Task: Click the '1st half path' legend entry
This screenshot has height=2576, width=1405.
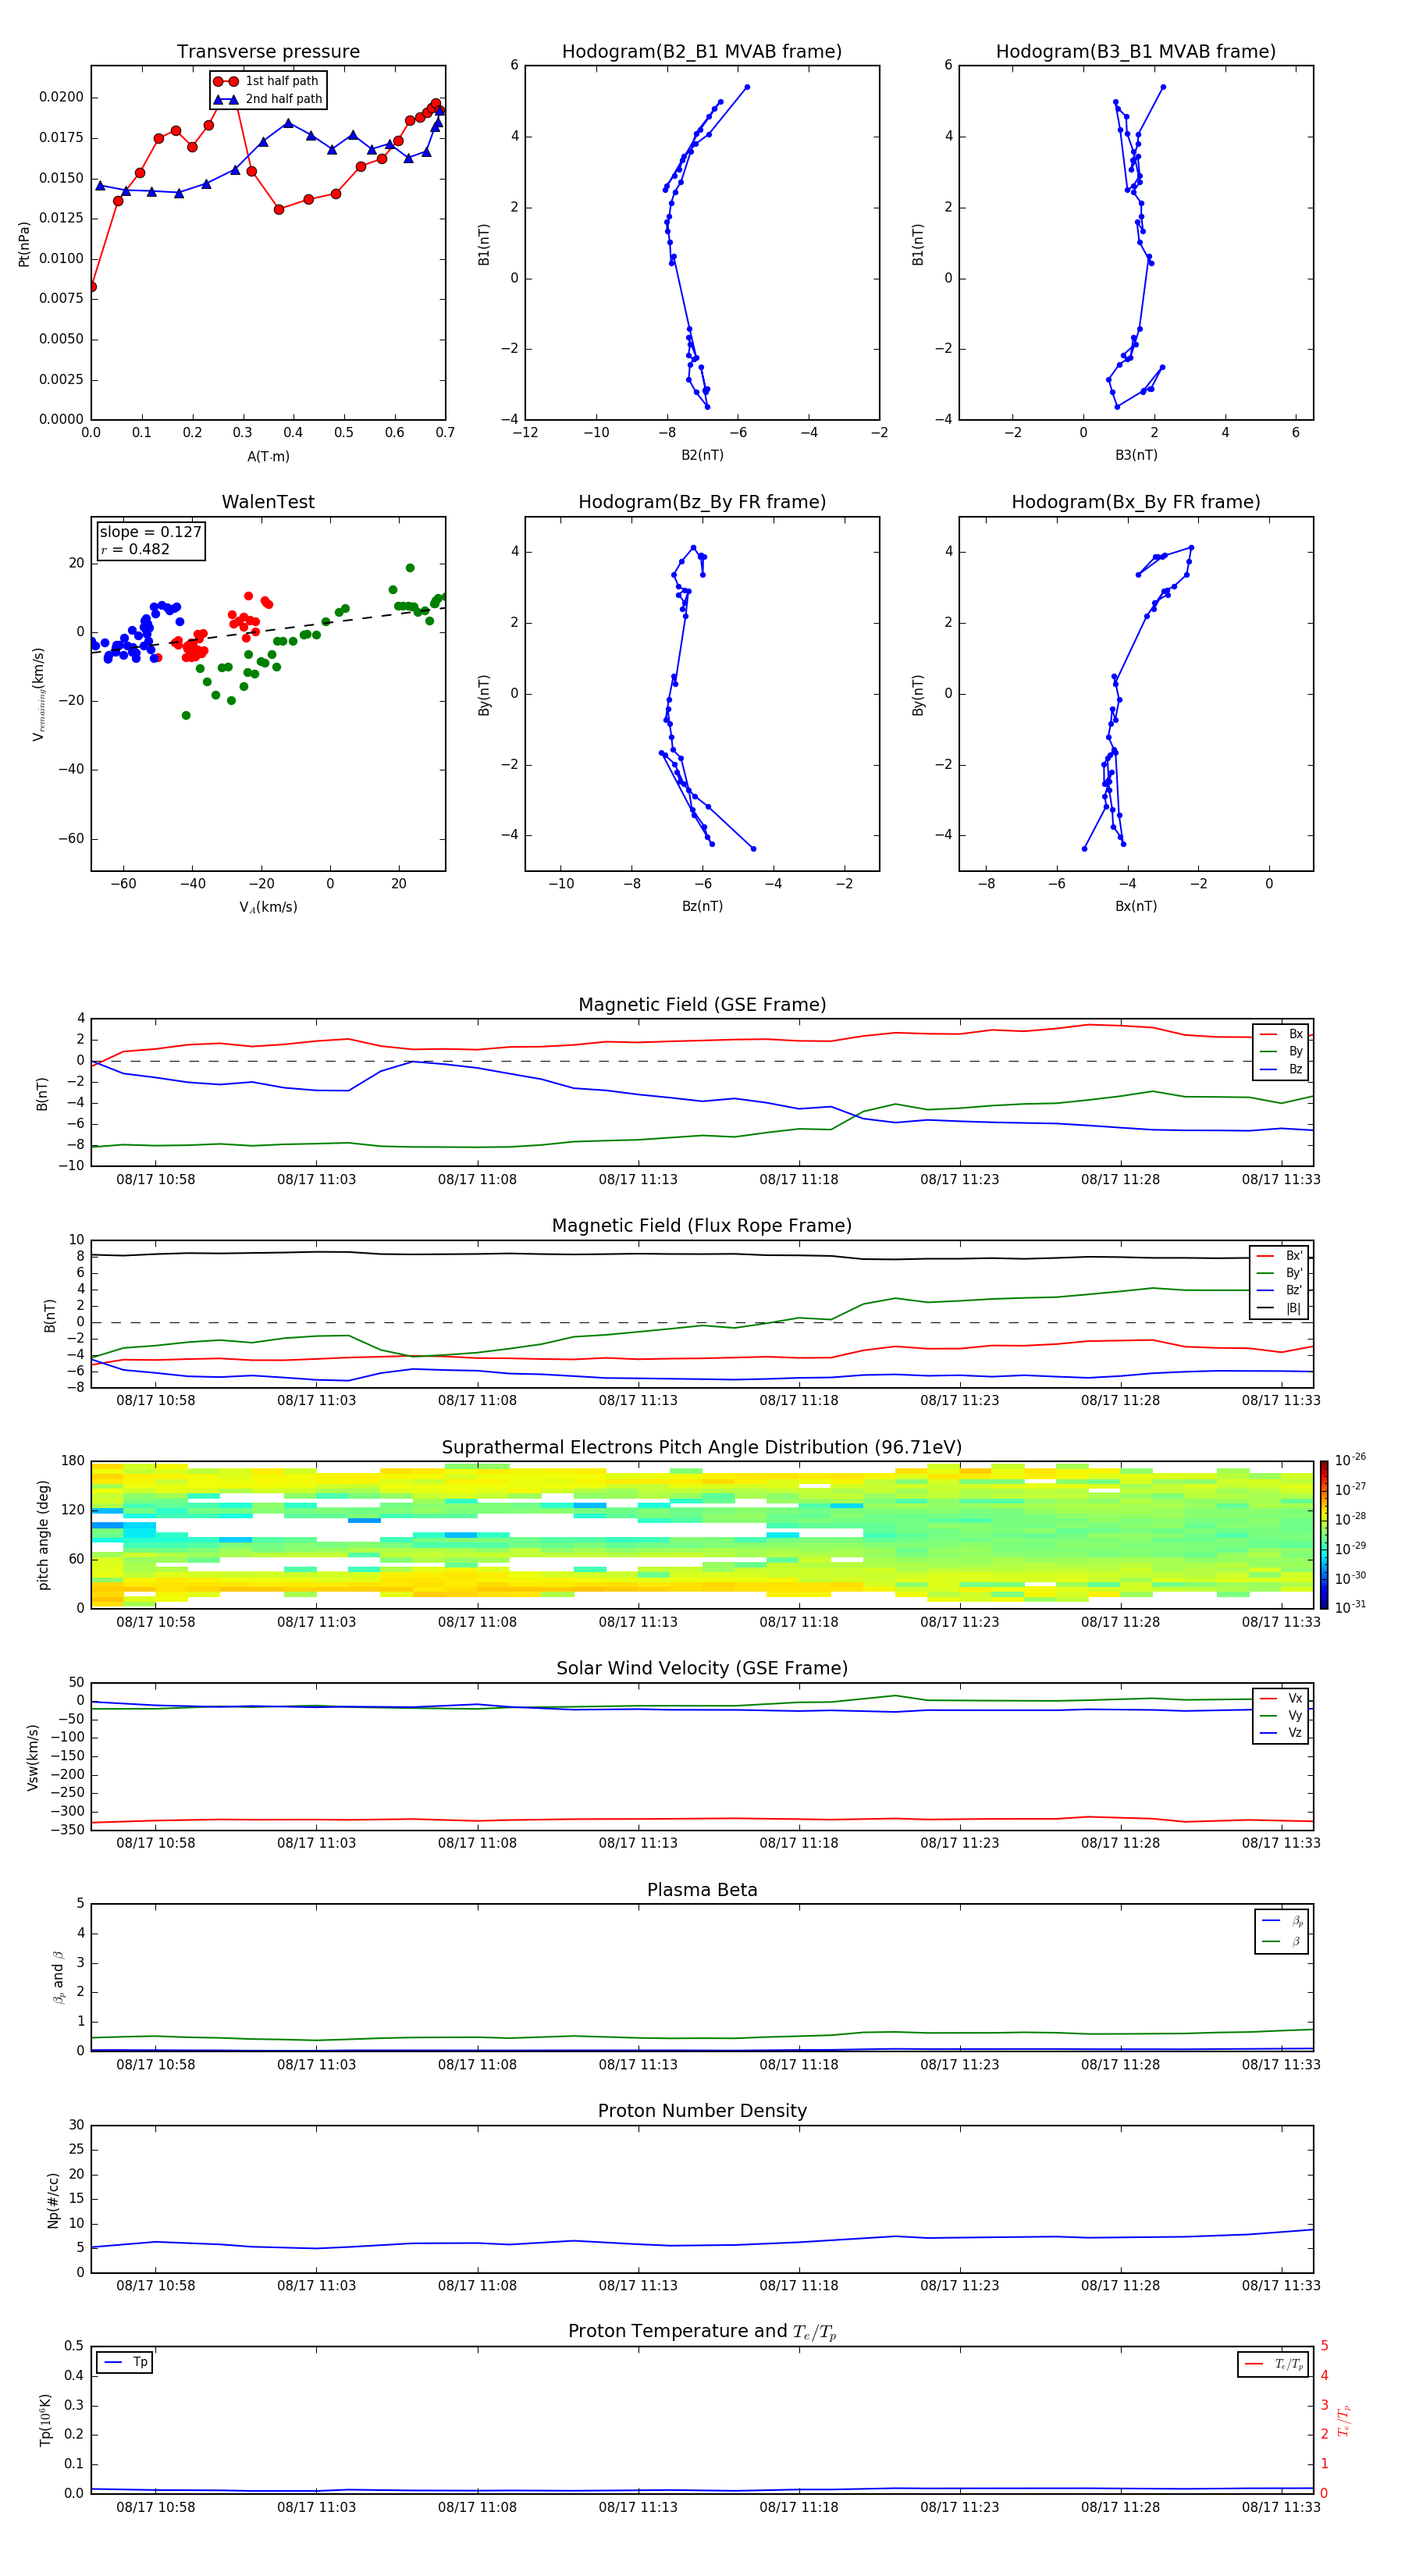Action: click(x=267, y=81)
